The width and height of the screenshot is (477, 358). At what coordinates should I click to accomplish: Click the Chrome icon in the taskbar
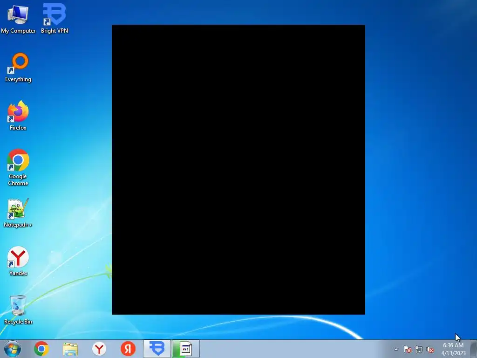click(x=41, y=349)
